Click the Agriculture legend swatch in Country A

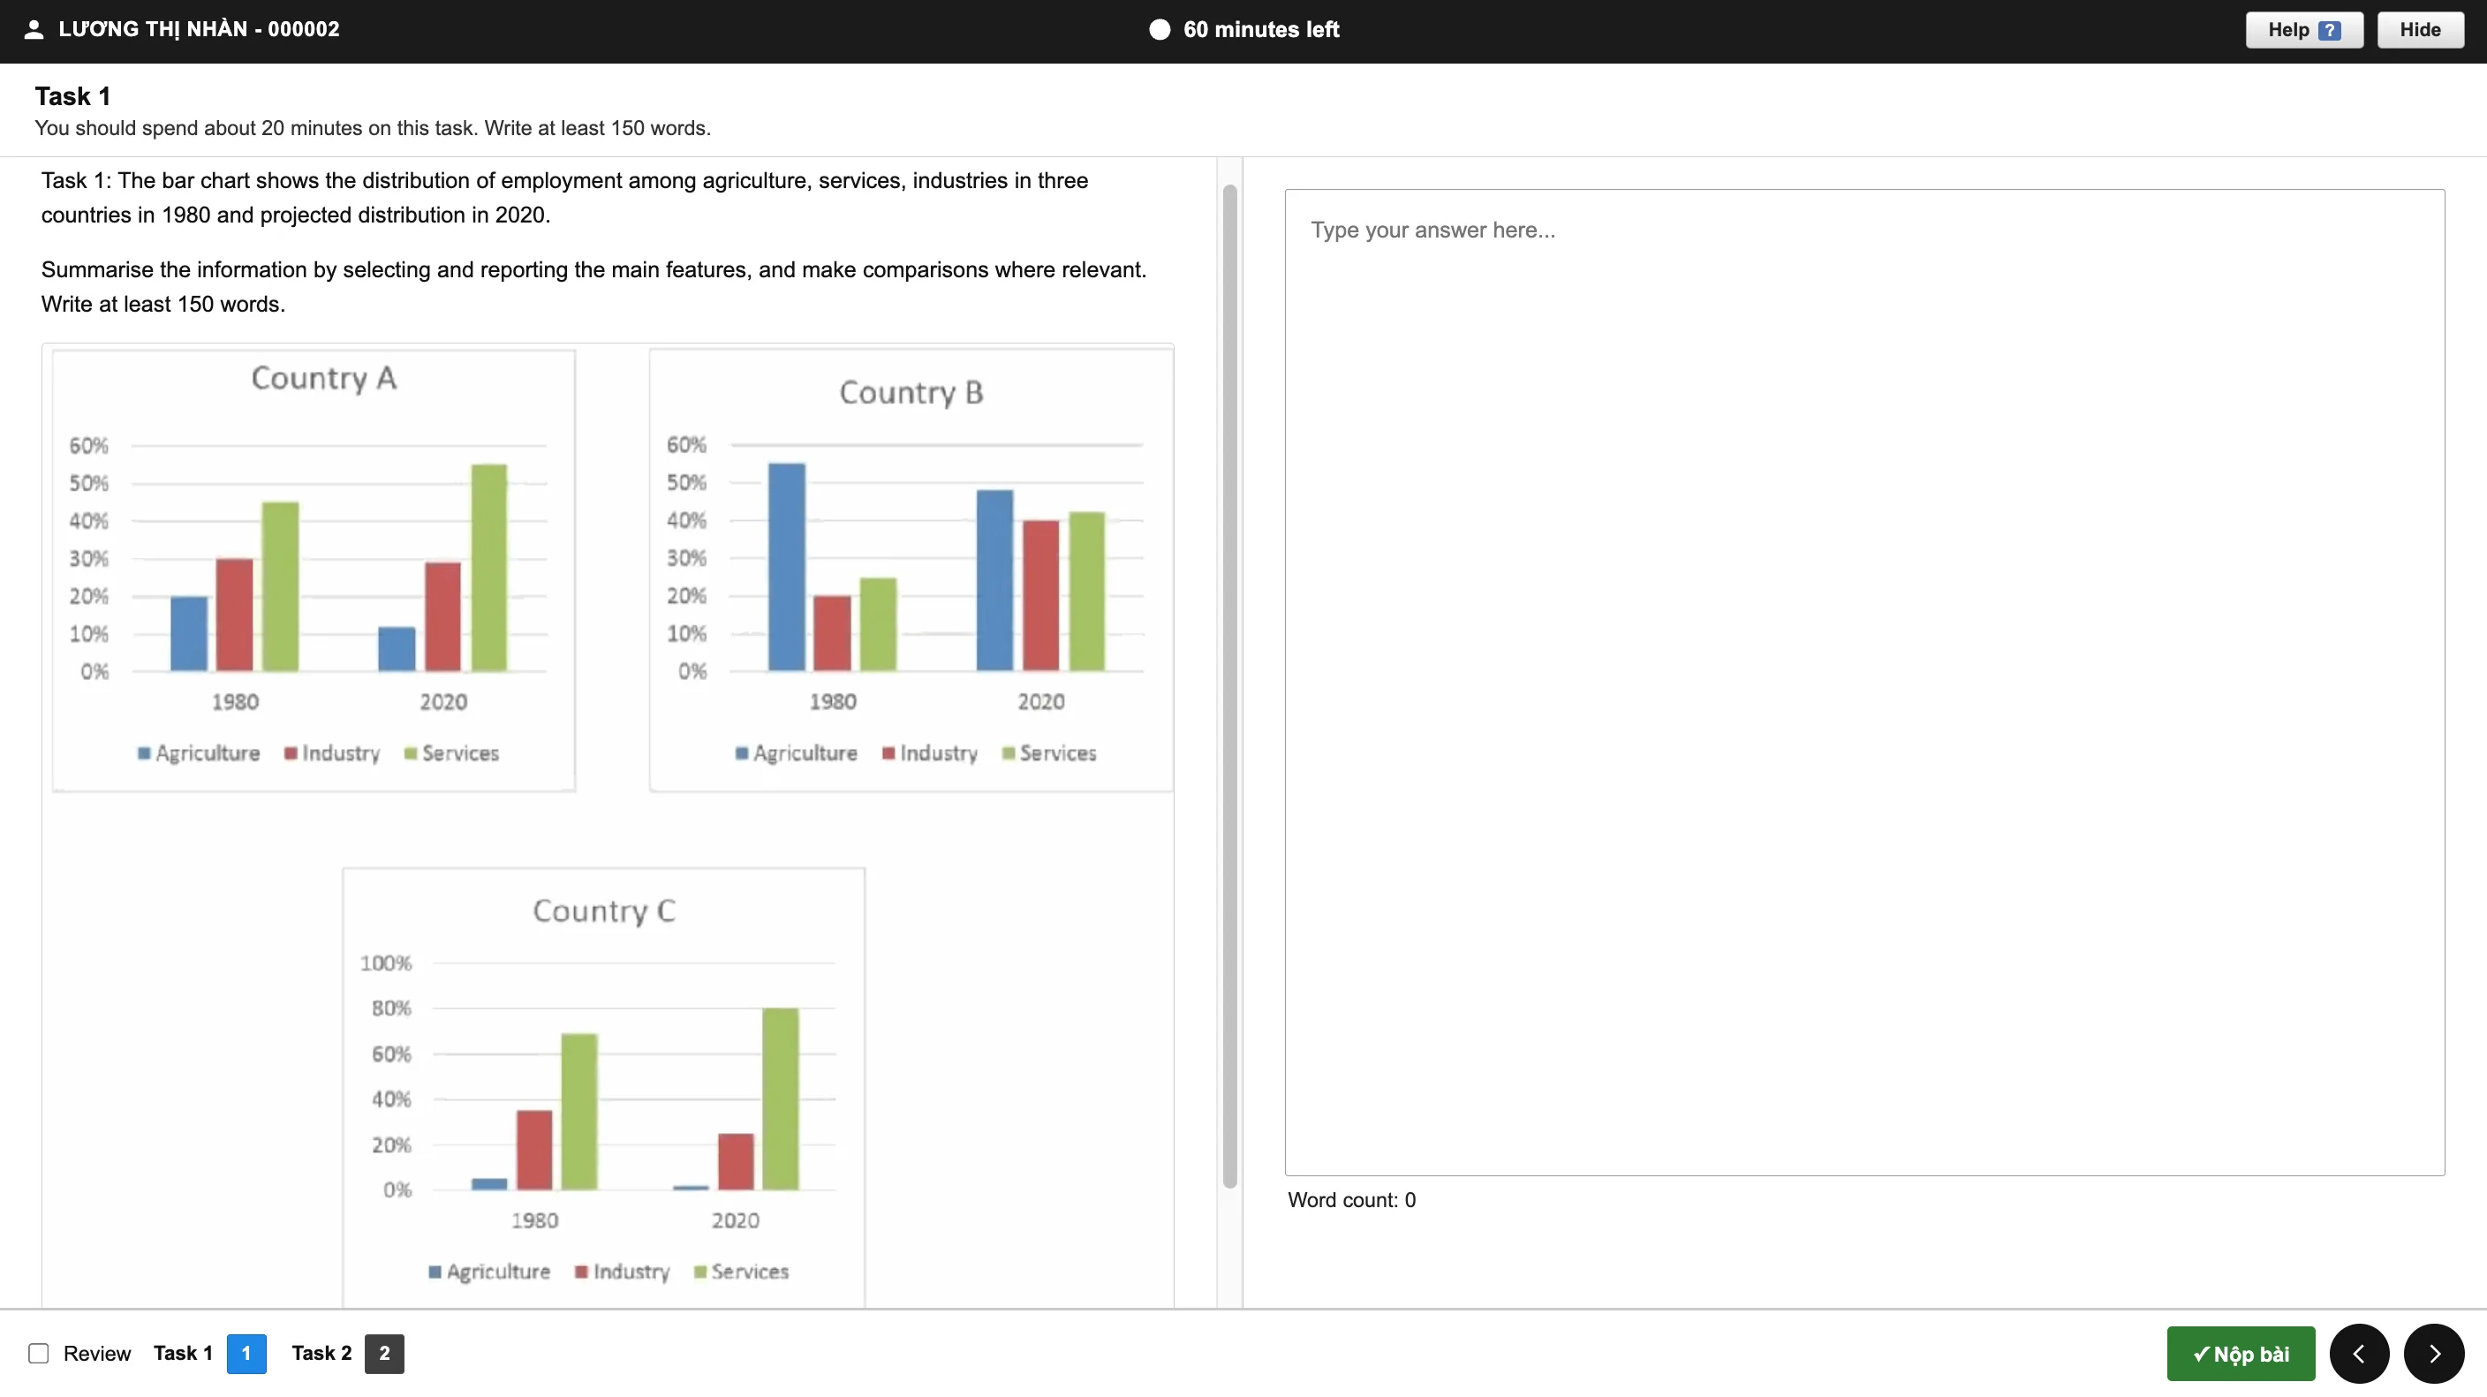[144, 753]
